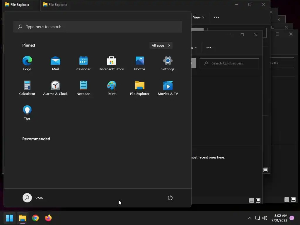Click the Windows Start button on the taskbar

(x=9, y=218)
